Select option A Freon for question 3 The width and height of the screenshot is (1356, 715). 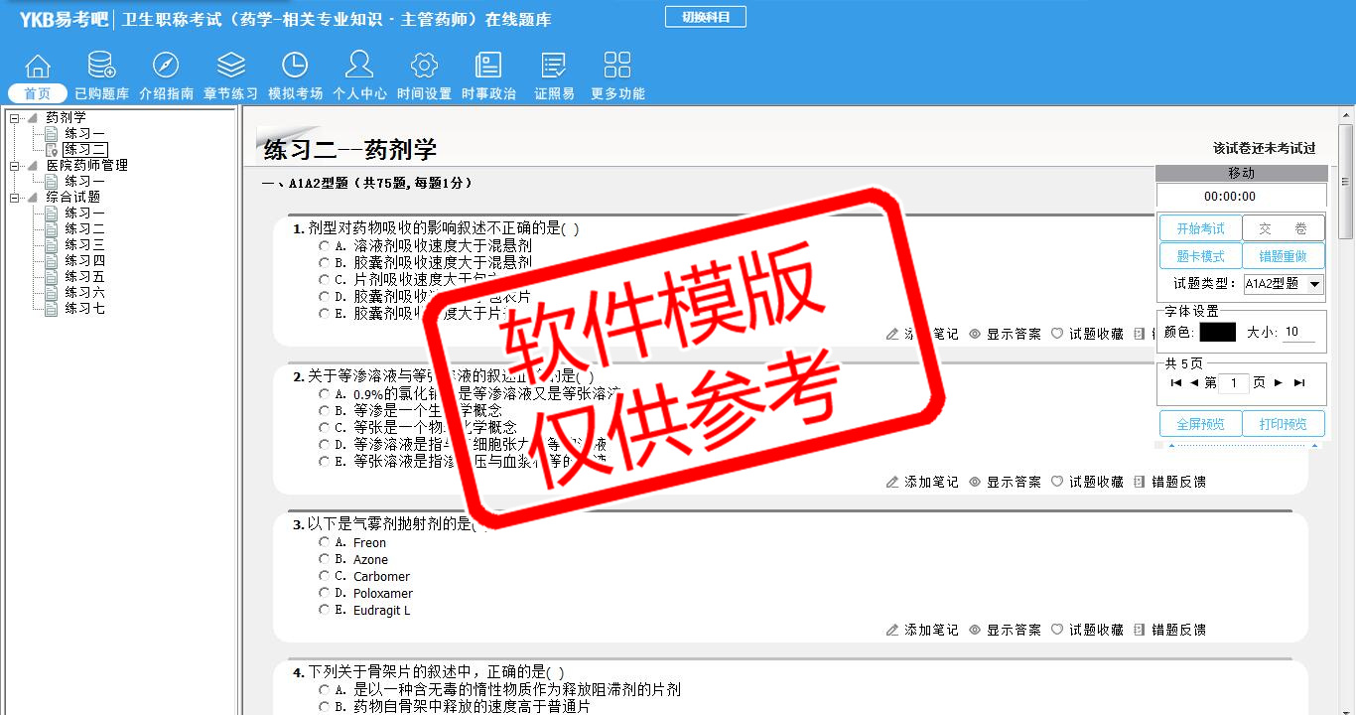[x=325, y=542]
